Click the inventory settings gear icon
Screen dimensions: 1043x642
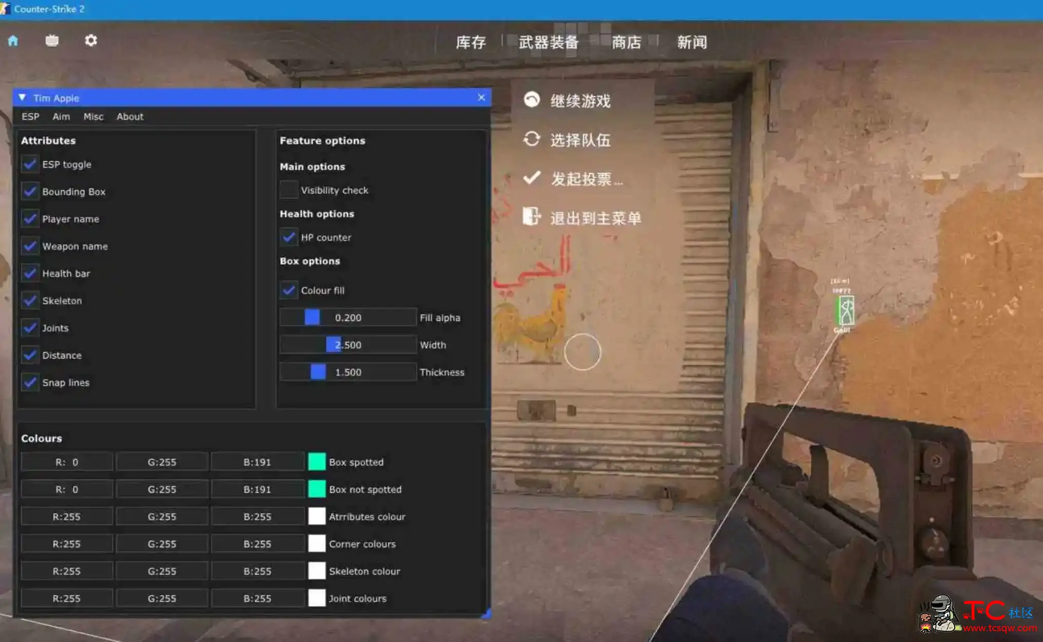[x=90, y=40]
